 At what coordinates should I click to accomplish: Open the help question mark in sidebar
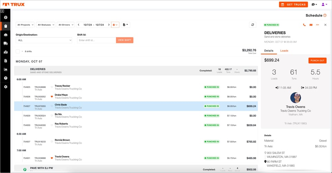coord(6,78)
